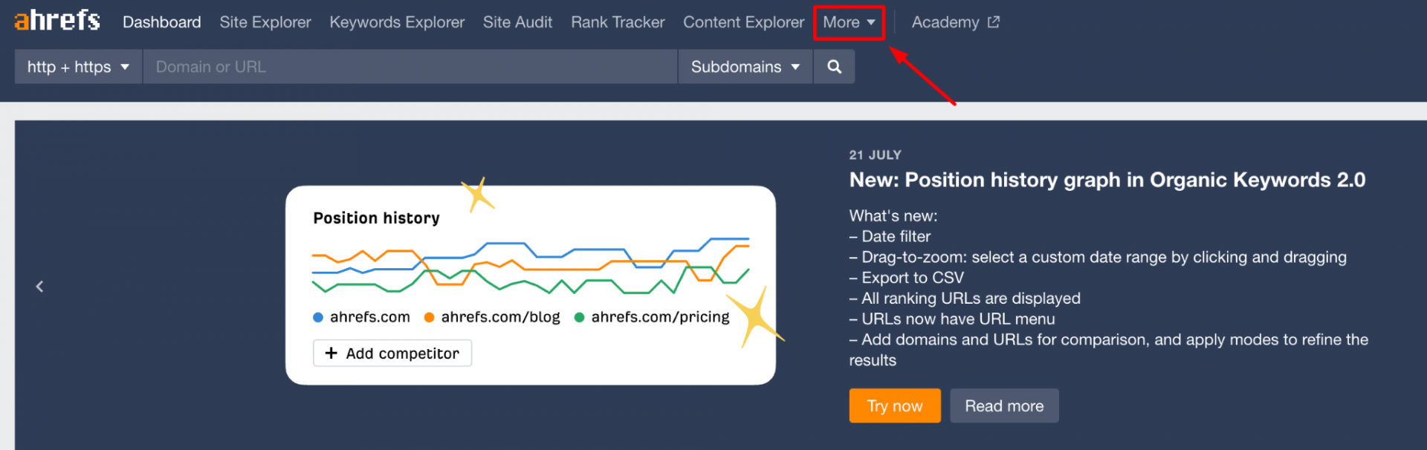This screenshot has width=1427, height=450.
Task: Click the Ahrefs logo
Action: 57,21
